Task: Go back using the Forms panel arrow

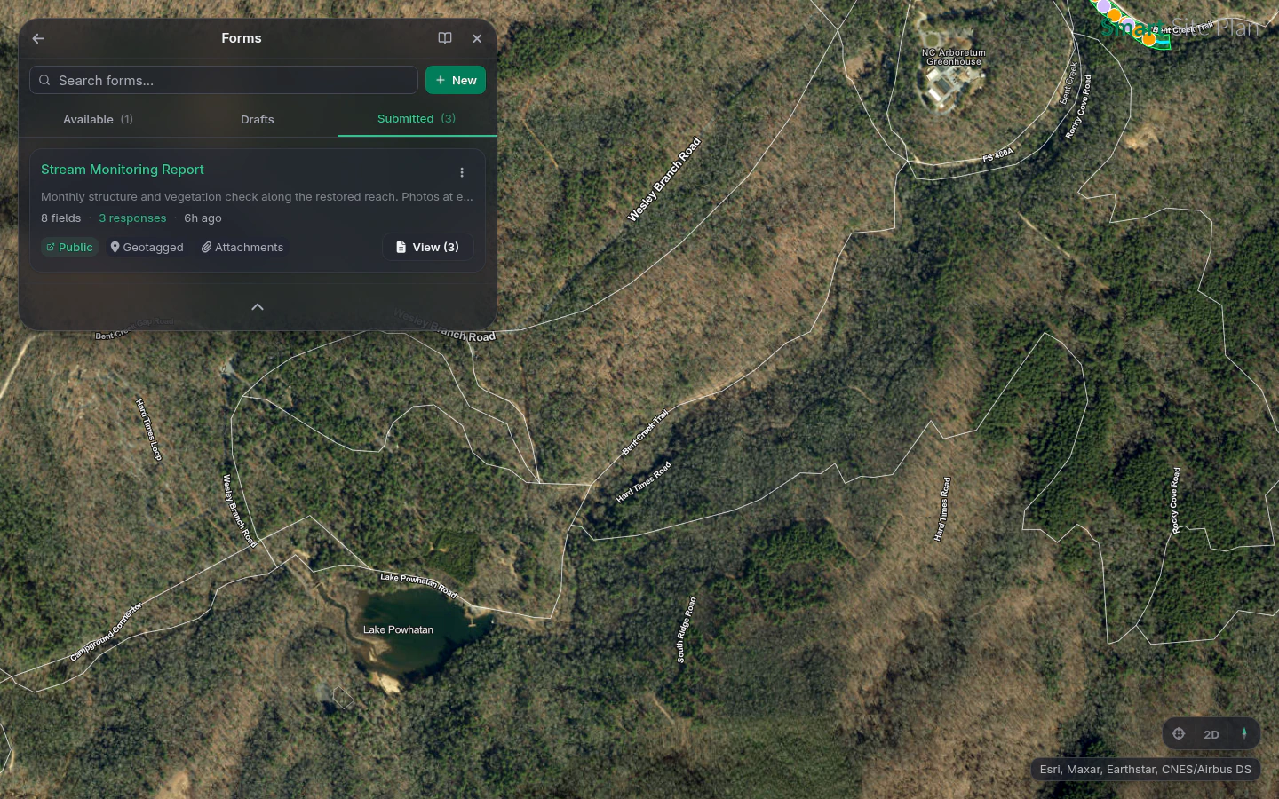Action: pos(38,38)
